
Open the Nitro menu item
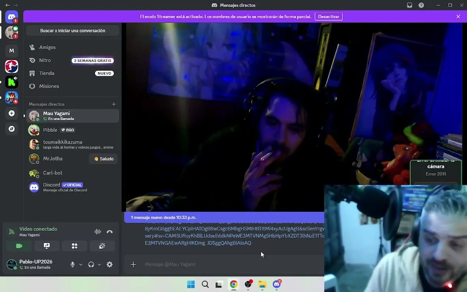(73, 60)
